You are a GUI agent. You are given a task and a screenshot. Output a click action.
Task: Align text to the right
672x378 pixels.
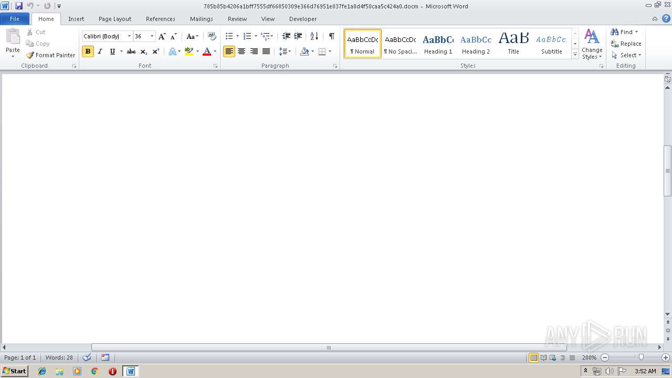[x=254, y=51]
